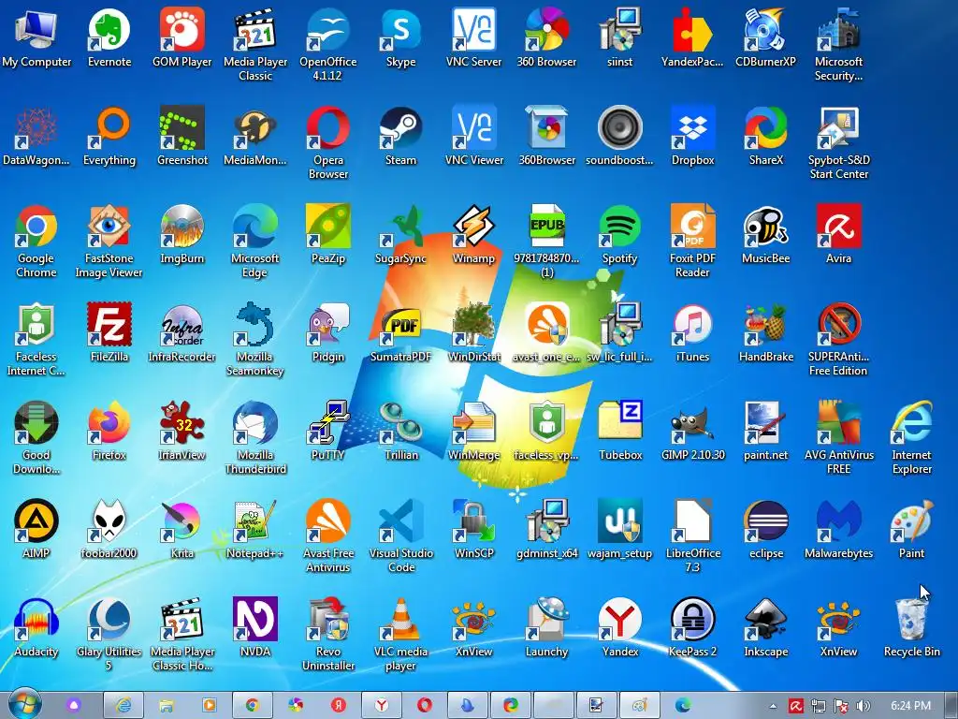Select the SUPERAnti... Free Edition shortcut
Viewport: 958px width, 719px height.
(838, 340)
